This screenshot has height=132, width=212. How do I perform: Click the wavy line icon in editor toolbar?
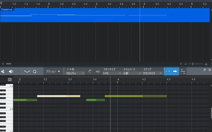27,71
